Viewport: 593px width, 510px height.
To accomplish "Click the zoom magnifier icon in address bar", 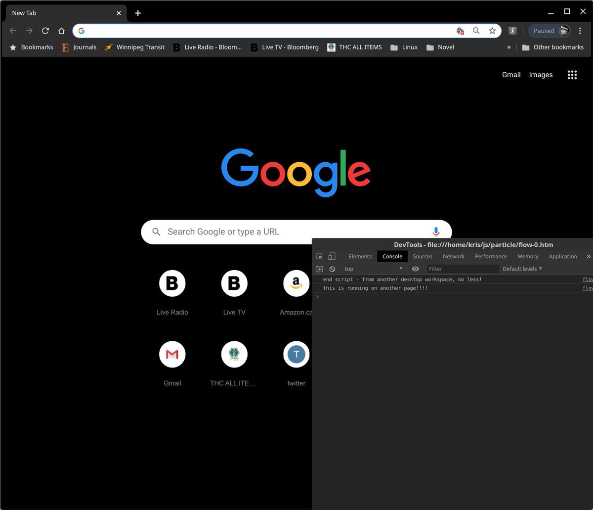I will click(x=476, y=31).
